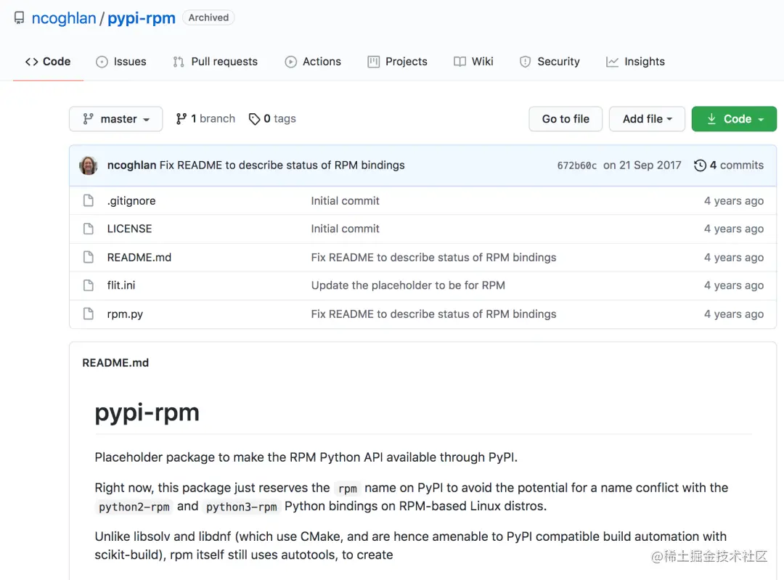Open the Pull requests tab
The height and width of the screenshot is (580, 784).
[215, 62]
